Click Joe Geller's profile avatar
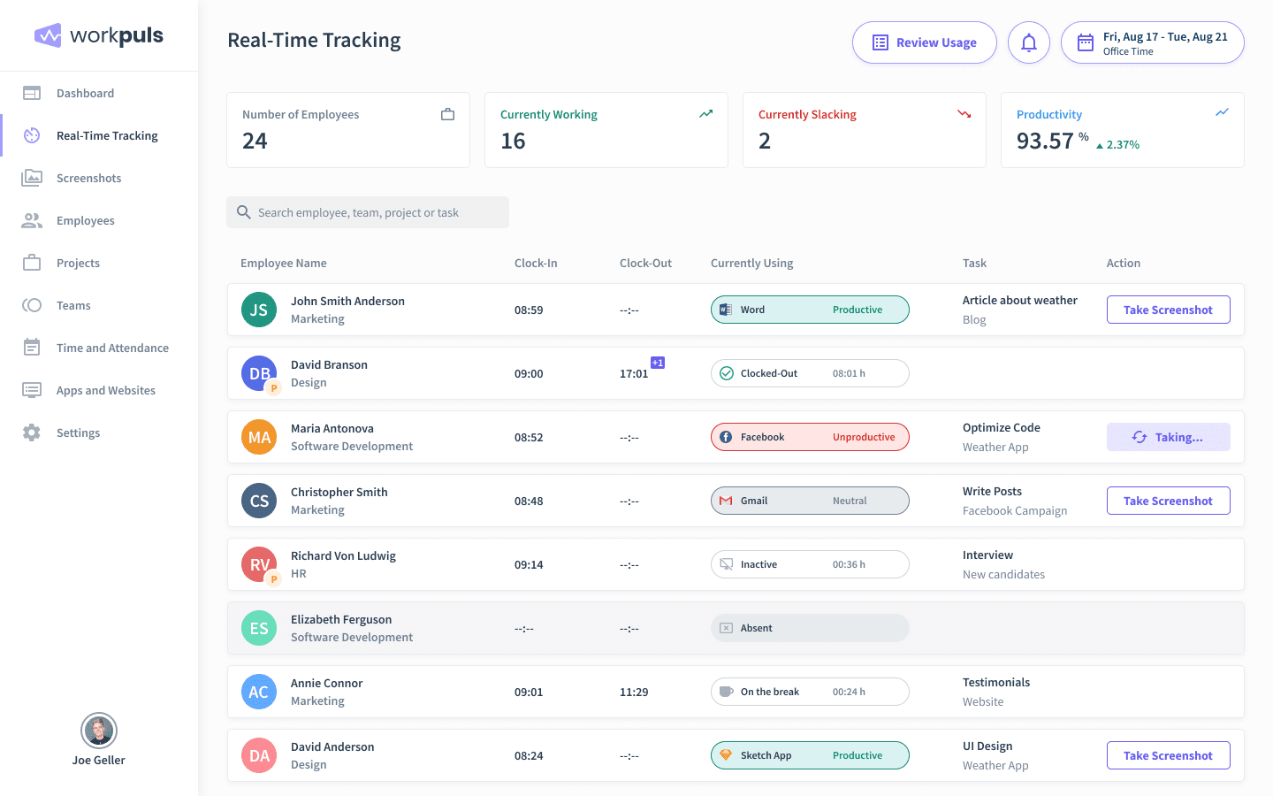 coord(98,731)
